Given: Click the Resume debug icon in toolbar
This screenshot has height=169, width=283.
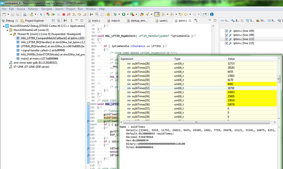Looking at the screenshot, I should click(53, 14).
